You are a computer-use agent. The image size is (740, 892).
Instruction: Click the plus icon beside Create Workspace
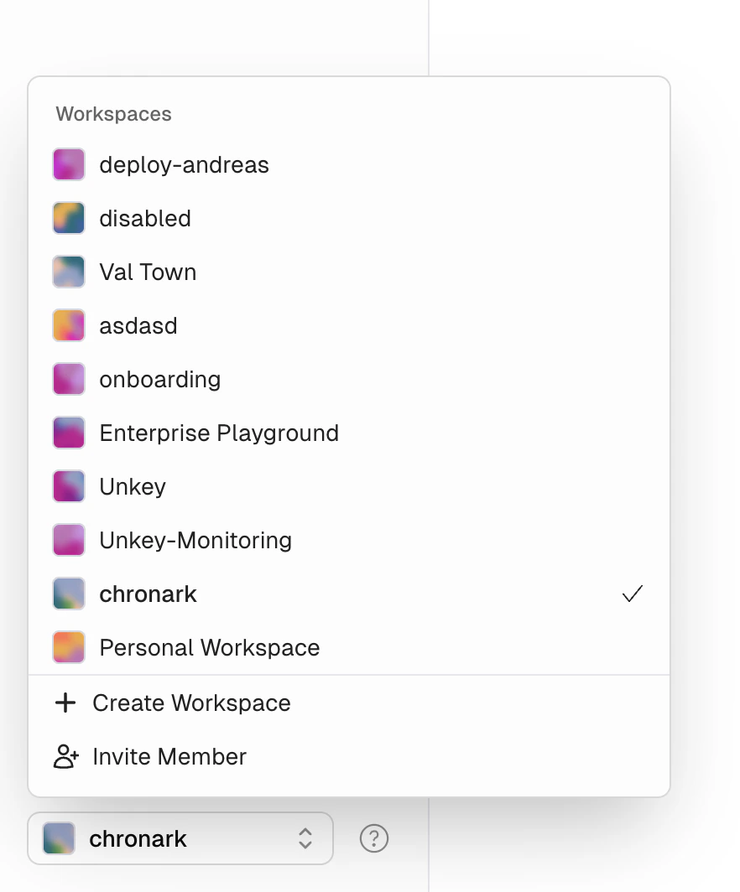pyautogui.click(x=65, y=703)
